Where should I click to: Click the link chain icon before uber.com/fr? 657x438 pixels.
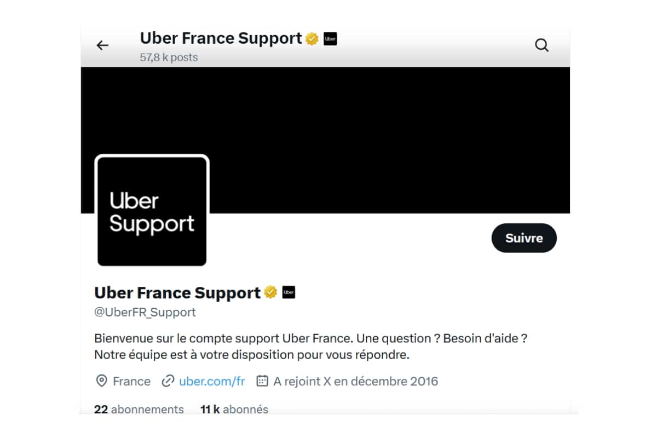(166, 381)
